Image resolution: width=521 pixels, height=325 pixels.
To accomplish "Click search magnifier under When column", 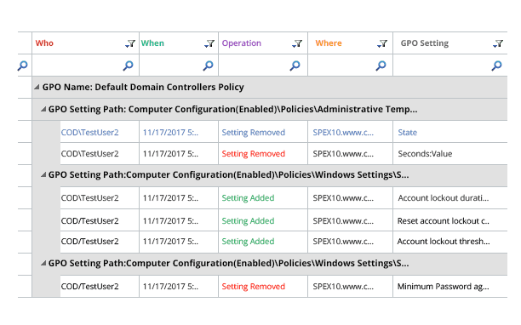I will [x=208, y=66].
